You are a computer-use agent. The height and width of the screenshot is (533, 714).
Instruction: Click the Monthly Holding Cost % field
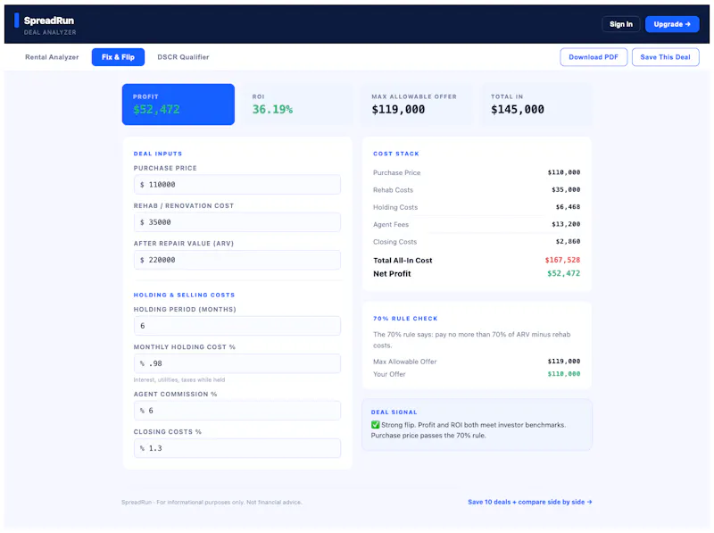point(237,363)
